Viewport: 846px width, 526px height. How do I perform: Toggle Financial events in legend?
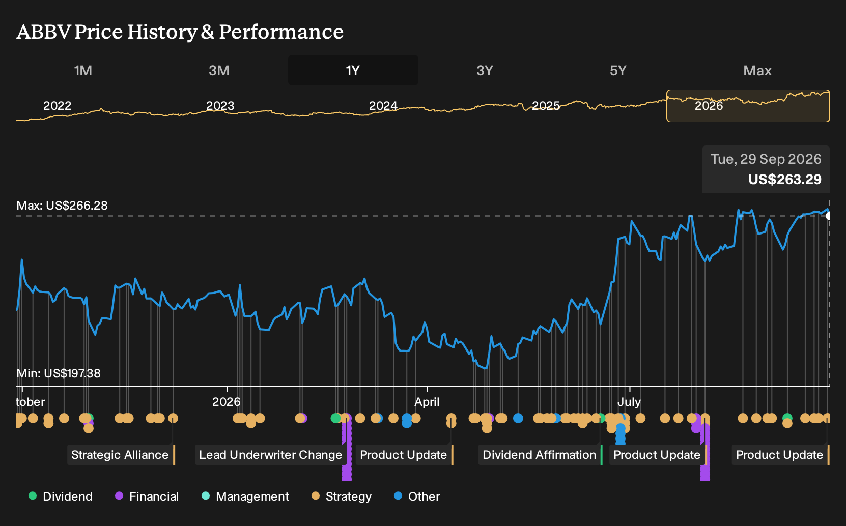pyautogui.click(x=147, y=496)
